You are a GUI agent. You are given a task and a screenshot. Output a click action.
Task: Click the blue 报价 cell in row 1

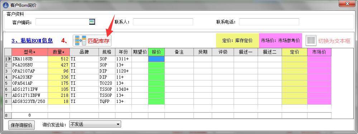(x=156, y=59)
